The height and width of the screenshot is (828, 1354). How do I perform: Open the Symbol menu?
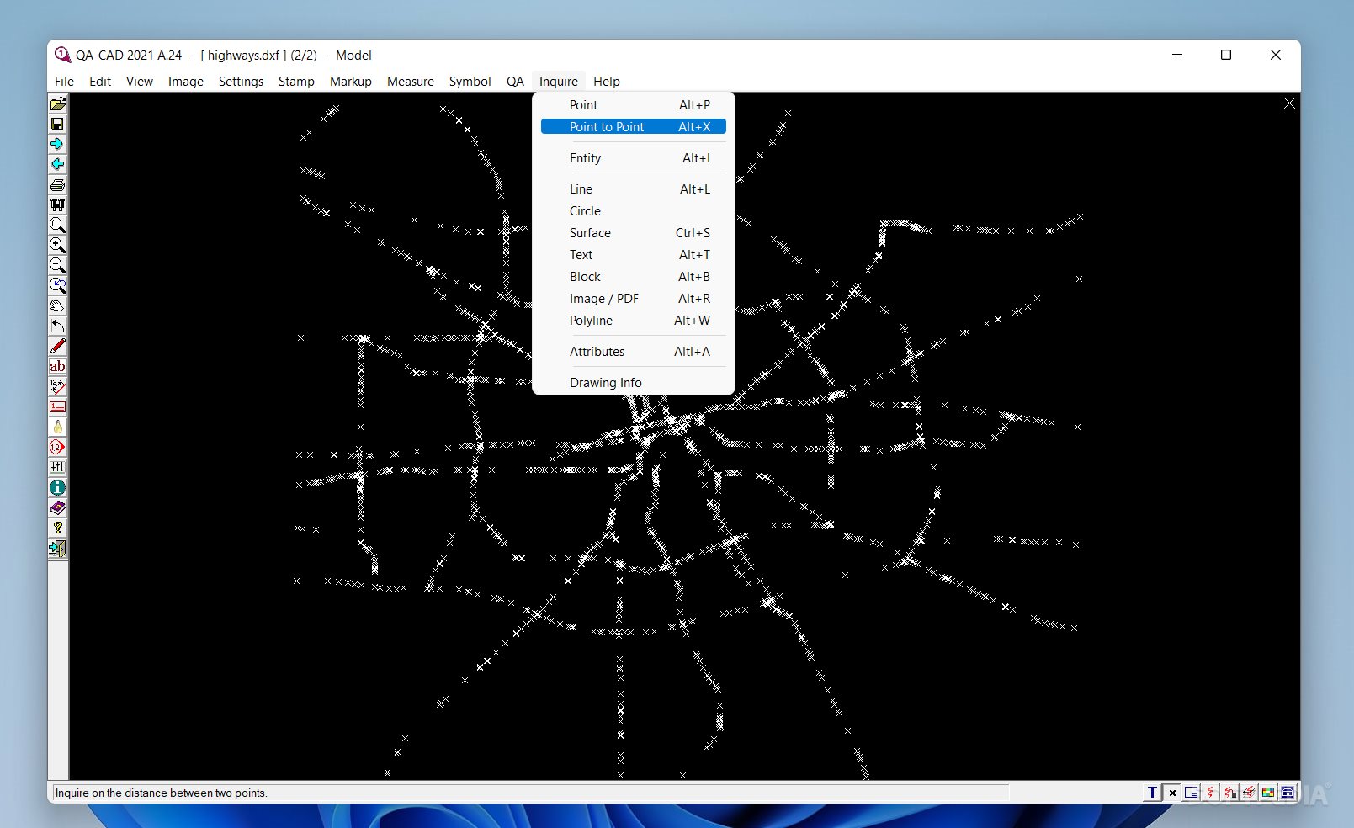tap(470, 82)
